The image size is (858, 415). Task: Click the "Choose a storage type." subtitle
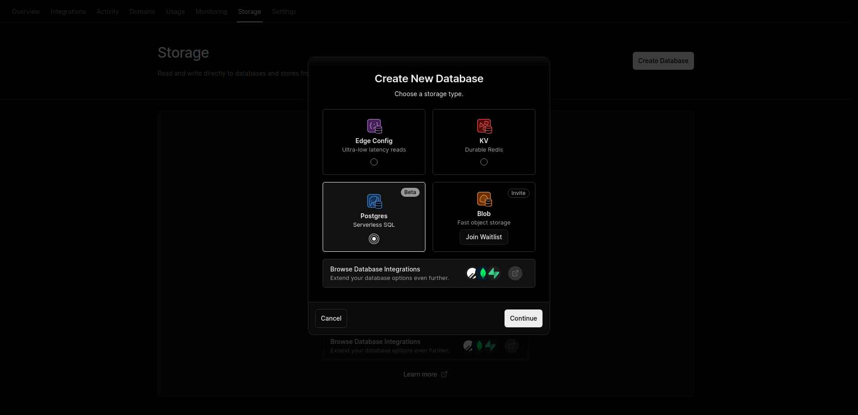tap(429, 94)
